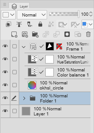
Task: Delete layer with the trash icon
Action: [88, 34]
